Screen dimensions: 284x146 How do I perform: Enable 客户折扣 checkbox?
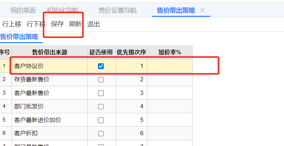(x=101, y=133)
